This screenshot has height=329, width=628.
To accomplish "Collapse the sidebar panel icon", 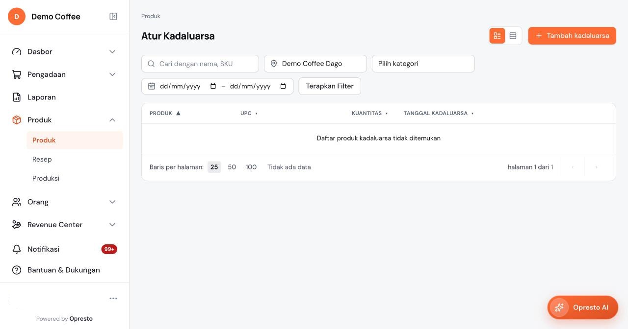I will click(x=113, y=17).
